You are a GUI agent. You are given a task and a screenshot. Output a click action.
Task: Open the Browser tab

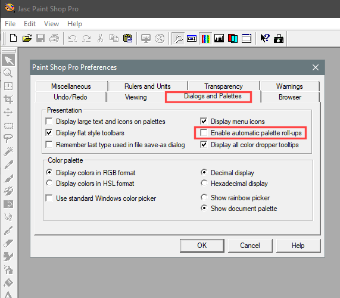(290, 97)
